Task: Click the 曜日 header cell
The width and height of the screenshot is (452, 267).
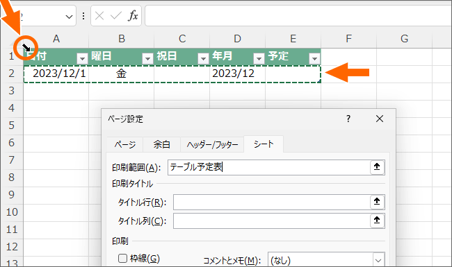Action: [x=122, y=56]
